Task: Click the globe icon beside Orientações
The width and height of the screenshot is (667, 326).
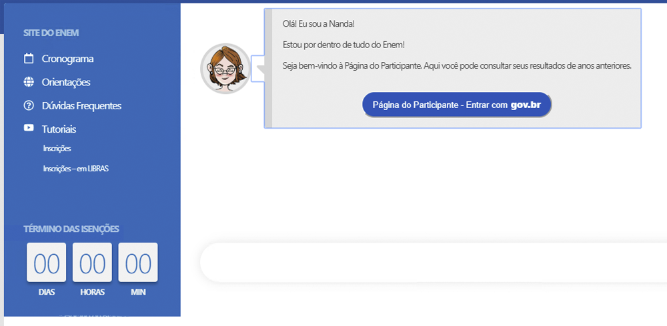Action: (x=29, y=82)
